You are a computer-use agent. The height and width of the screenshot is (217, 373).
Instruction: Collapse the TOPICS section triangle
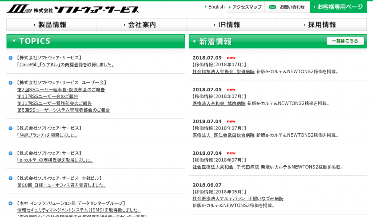[x=14, y=41]
